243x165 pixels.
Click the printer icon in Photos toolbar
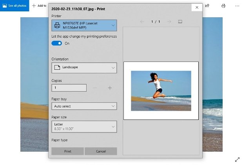[223, 6]
